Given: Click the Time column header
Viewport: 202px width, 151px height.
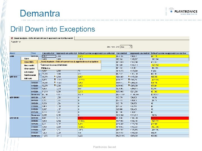Looking at the screenshot, I should pyautogui.click(x=36, y=53).
